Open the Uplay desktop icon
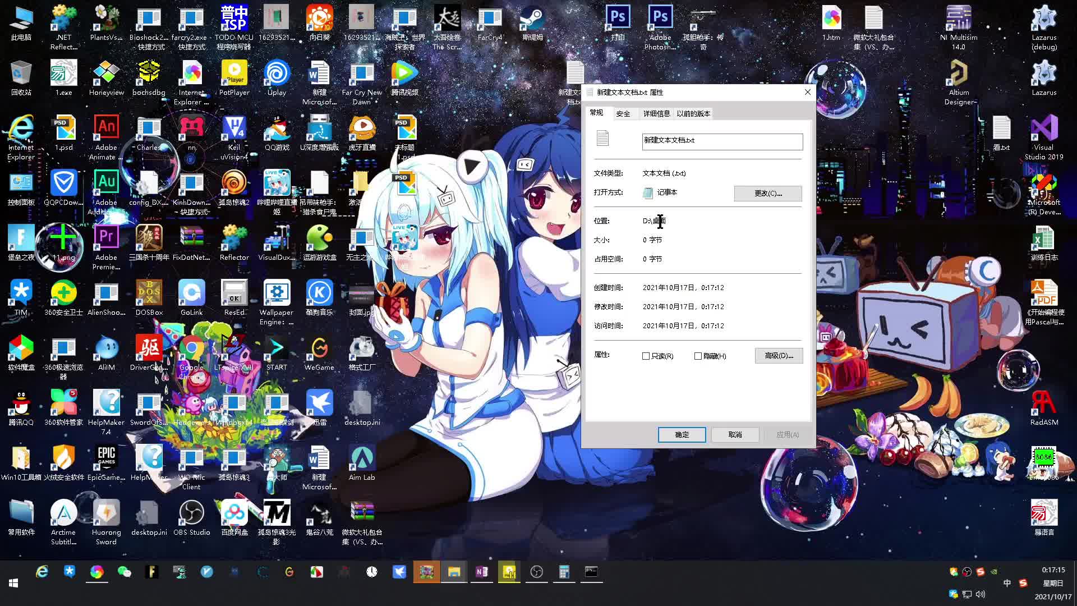Image resolution: width=1077 pixels, height=606 pixels. point(277,79)
